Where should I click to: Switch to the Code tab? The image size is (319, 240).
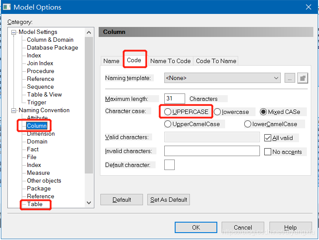coord(134,60)
